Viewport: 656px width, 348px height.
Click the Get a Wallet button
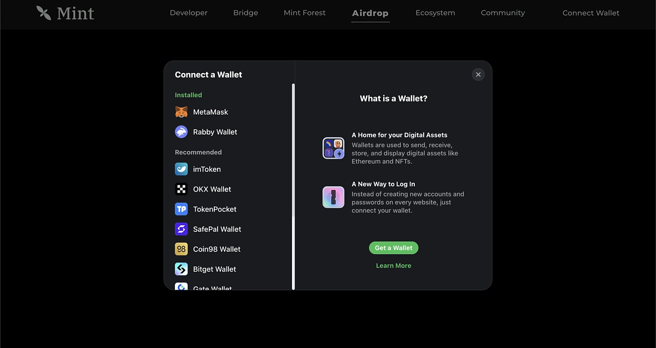394,248
